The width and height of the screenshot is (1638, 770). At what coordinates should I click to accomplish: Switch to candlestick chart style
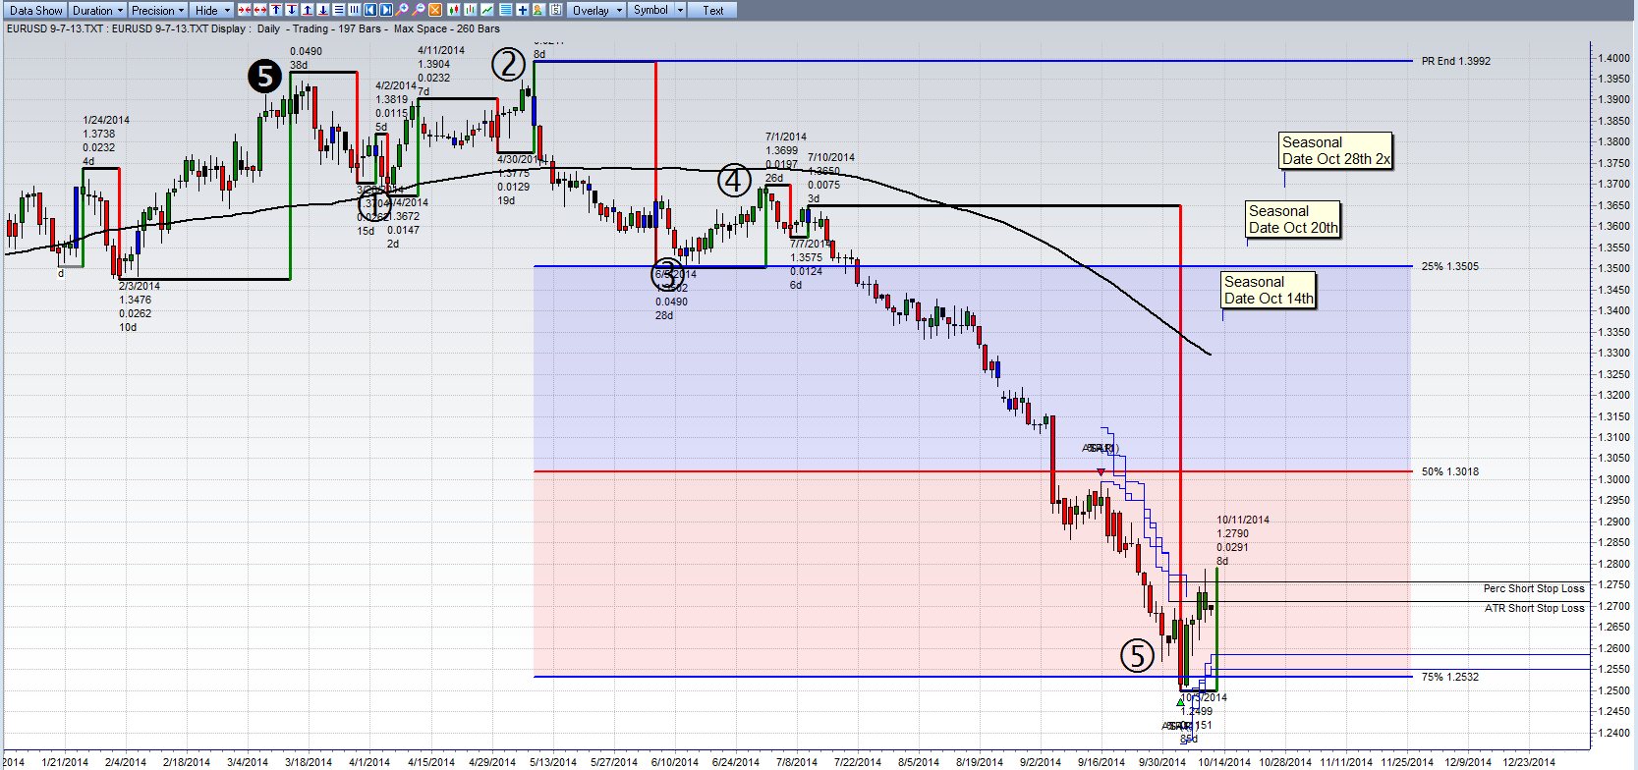tap(454, 10)
